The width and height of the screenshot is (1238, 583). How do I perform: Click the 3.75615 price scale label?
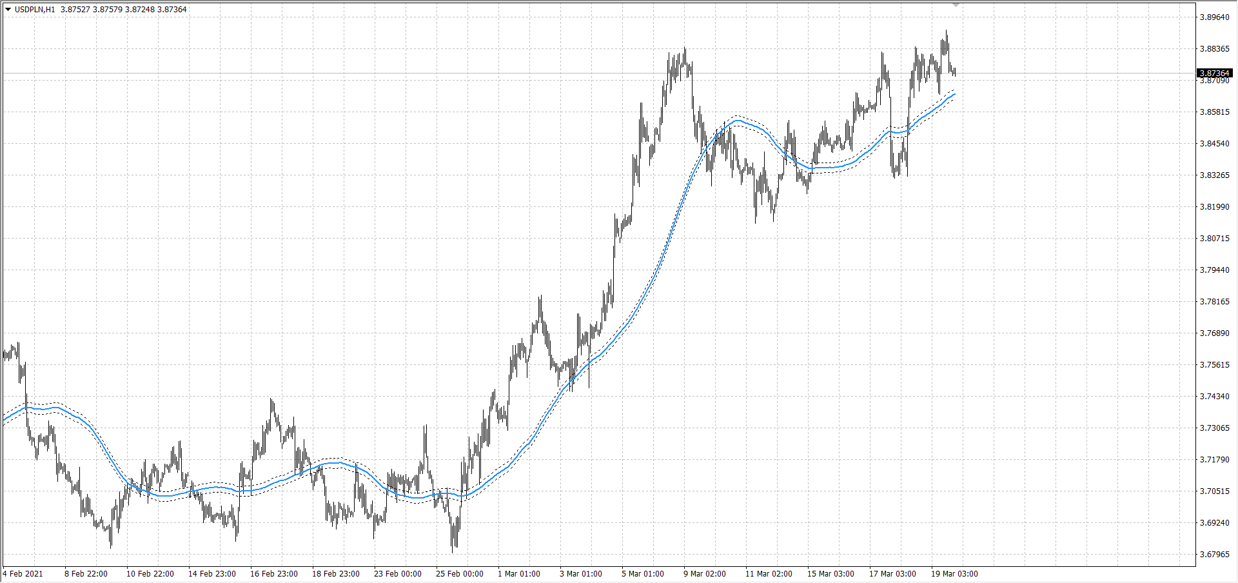(x=1214, y=365)
